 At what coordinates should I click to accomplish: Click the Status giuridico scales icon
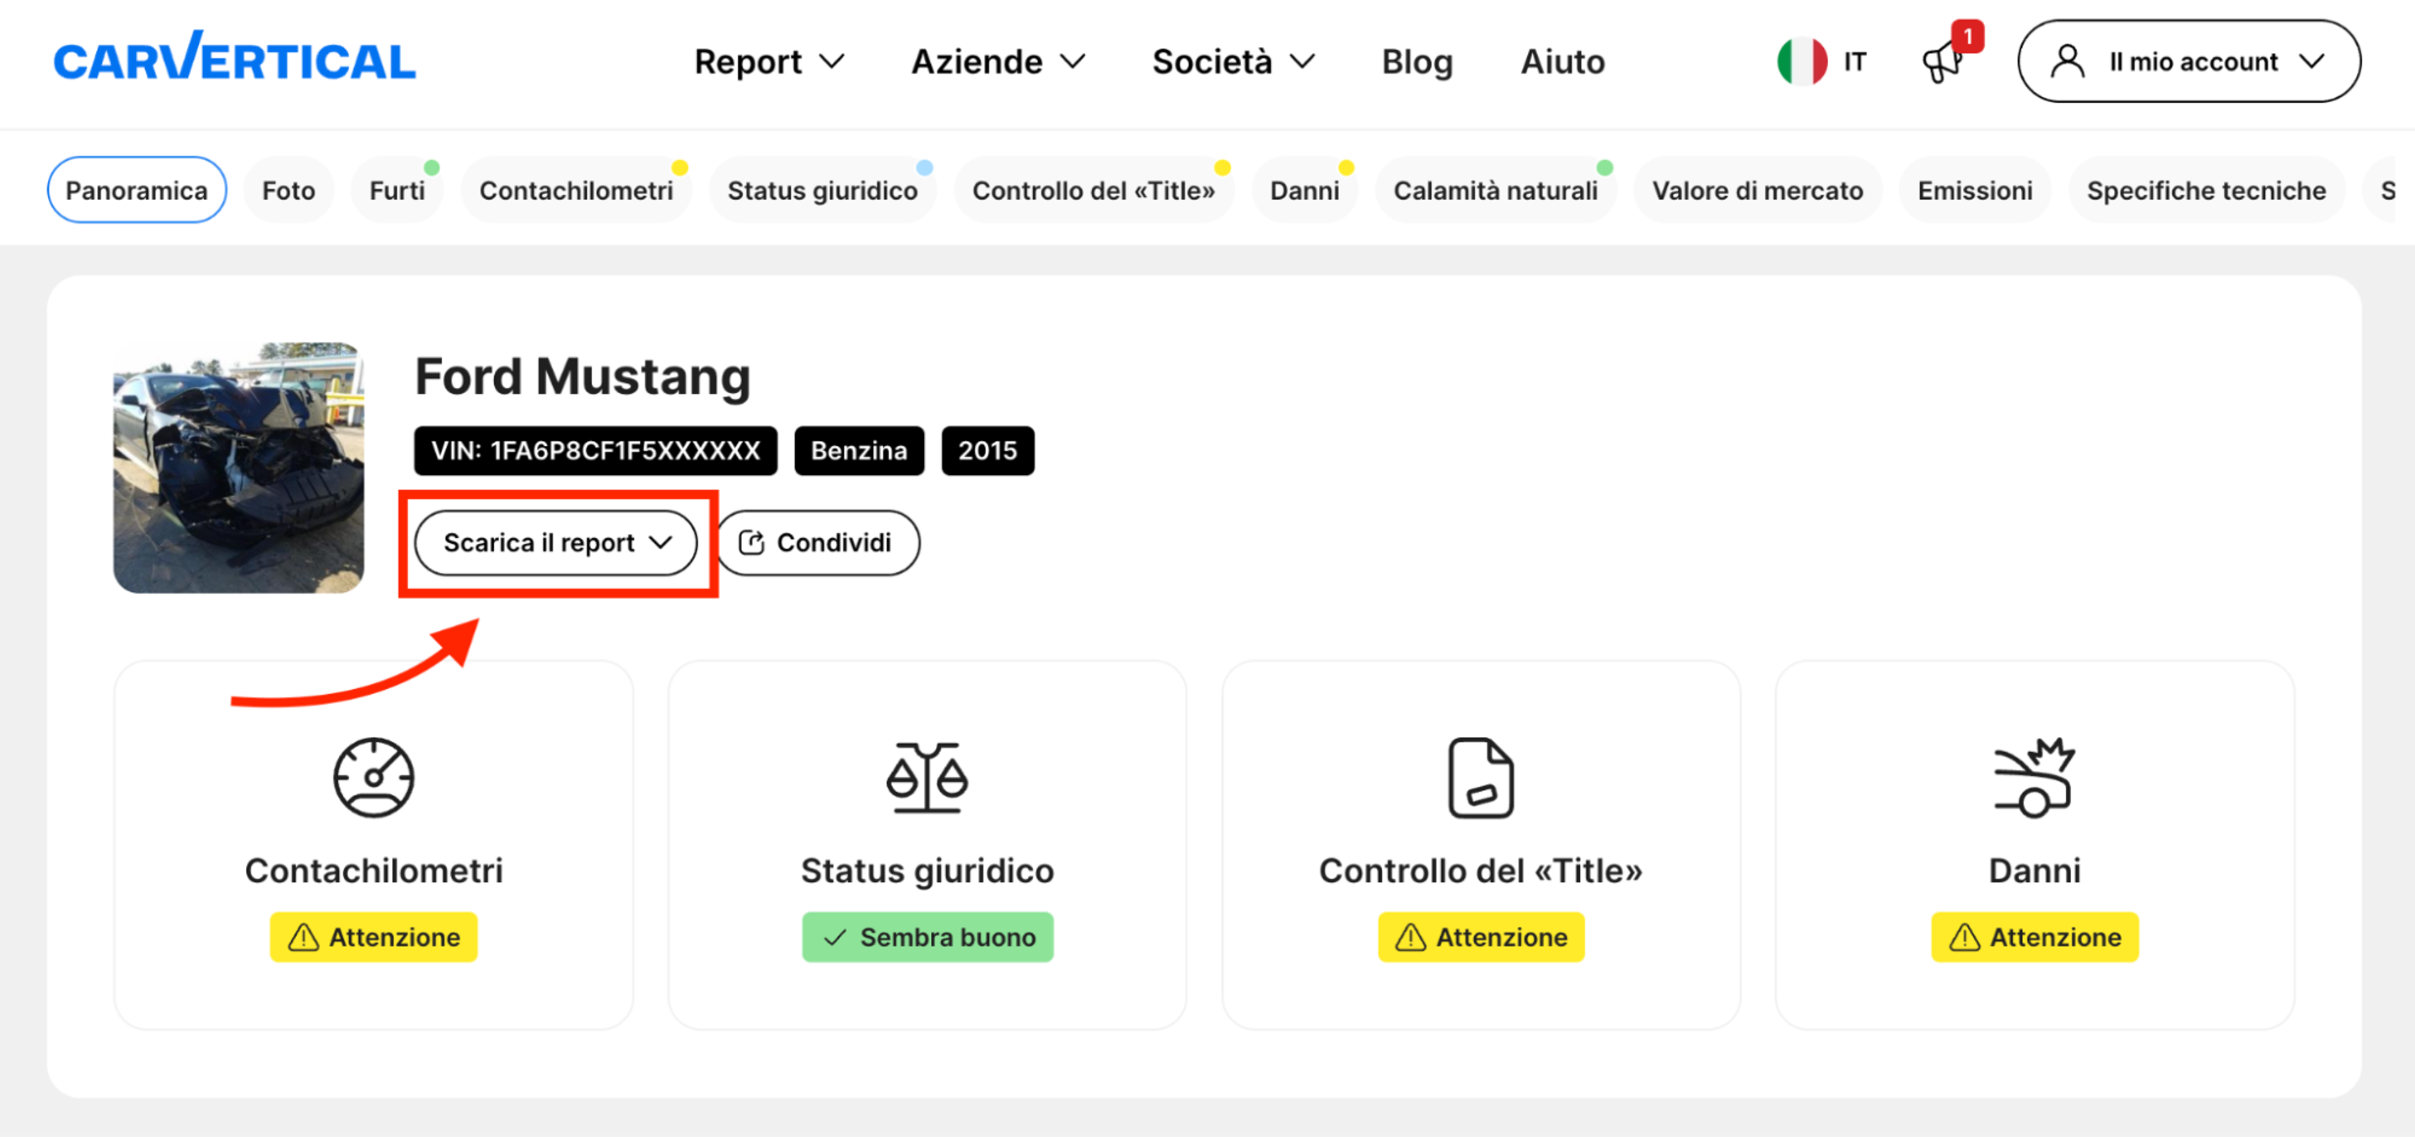tap(926, 778)
